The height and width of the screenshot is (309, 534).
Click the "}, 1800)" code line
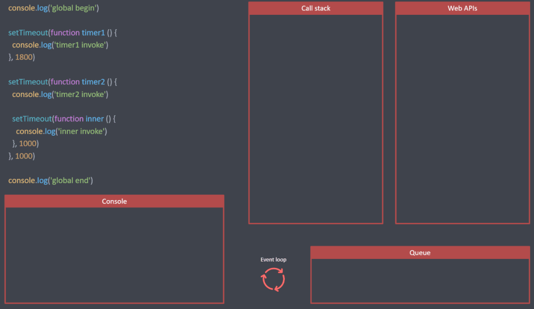click(x=21, y=57)
